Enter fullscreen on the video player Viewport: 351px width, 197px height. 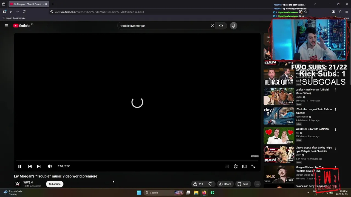point(253,166)
